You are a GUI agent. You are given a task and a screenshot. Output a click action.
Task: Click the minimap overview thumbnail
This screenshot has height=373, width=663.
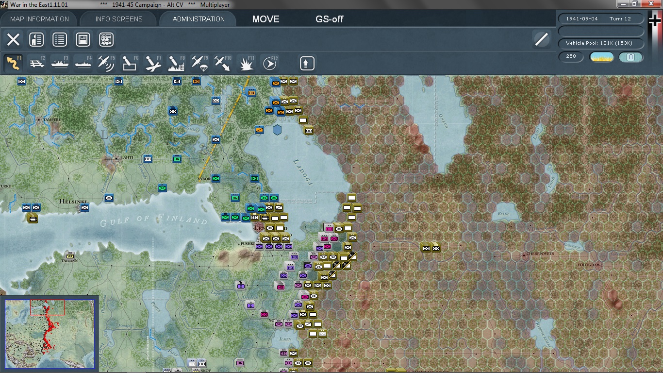[x=50, y=334]
